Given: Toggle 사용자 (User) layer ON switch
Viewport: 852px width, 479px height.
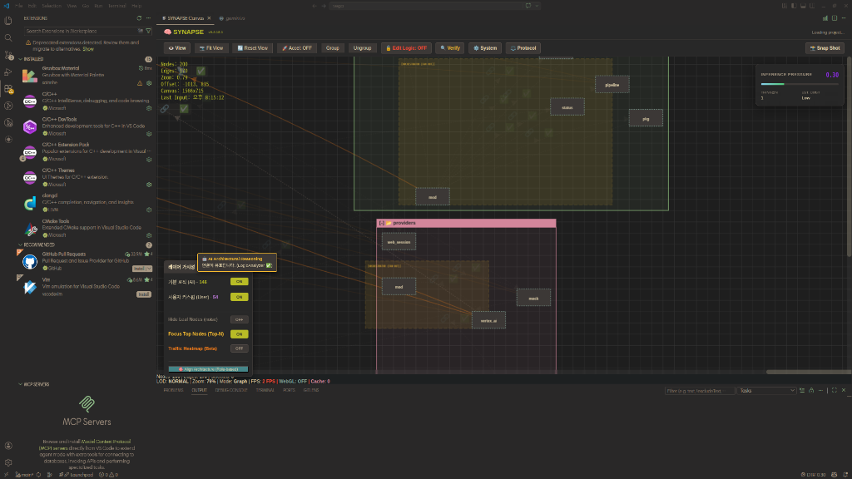Looking at the screenshot, I should coord(239,297).
